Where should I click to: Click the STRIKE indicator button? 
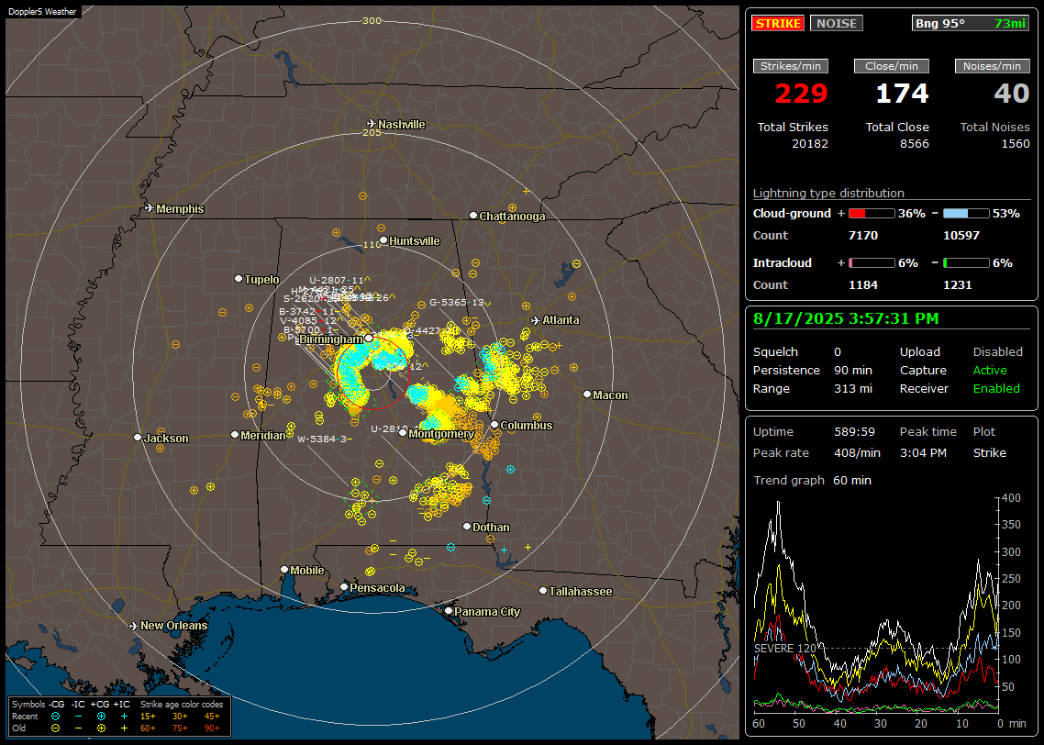778,23
